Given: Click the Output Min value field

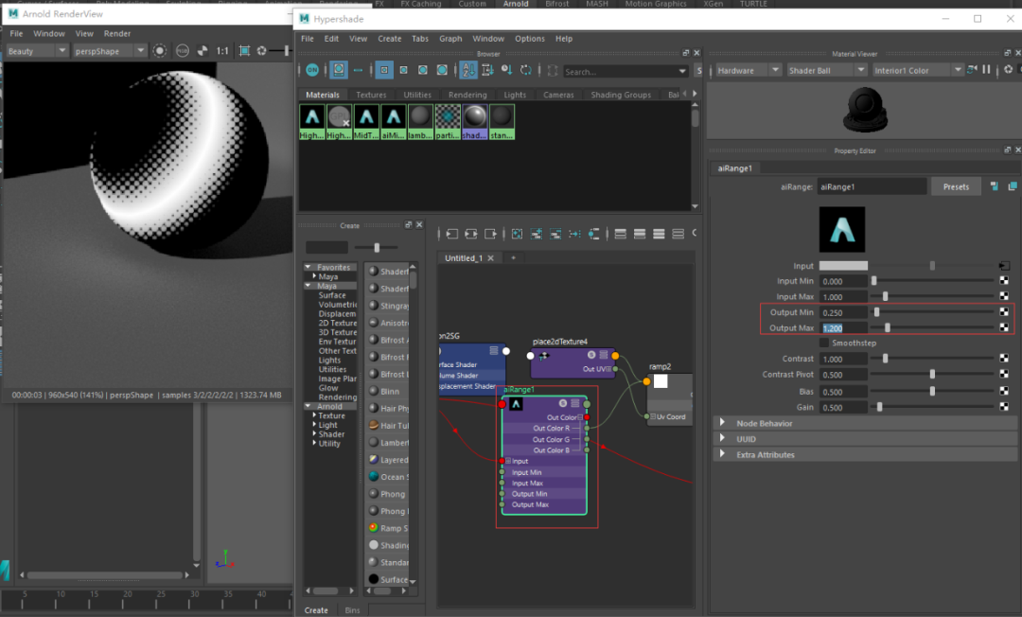Looking at the screenshot, I should click(842, 312).
